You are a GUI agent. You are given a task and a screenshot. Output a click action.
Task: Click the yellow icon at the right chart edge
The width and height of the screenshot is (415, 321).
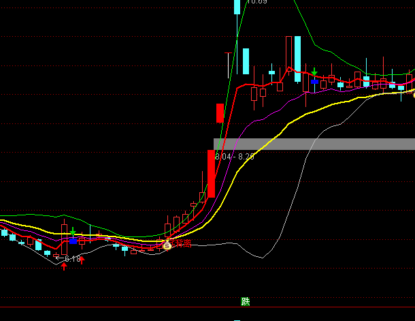point(413,95)
